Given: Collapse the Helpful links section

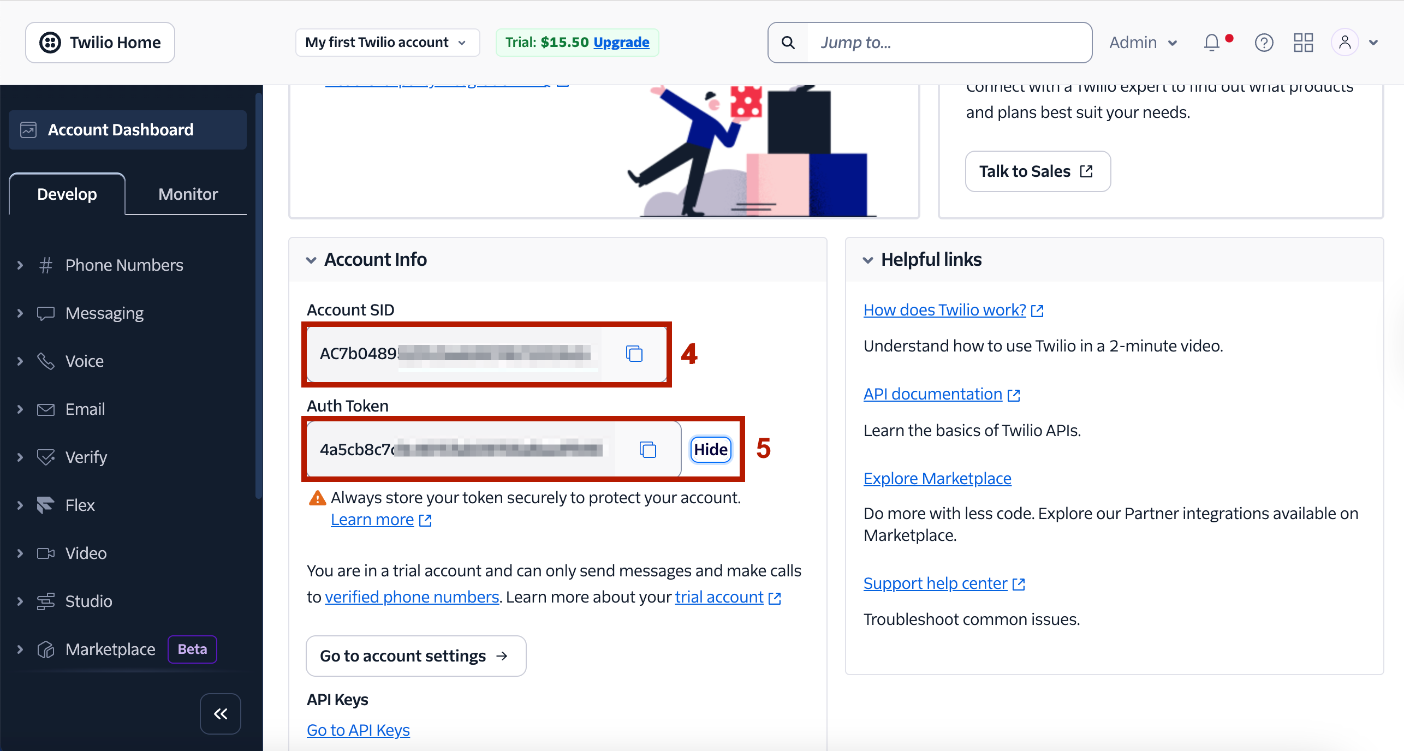Looking at the screenshot, I should 868,260.
